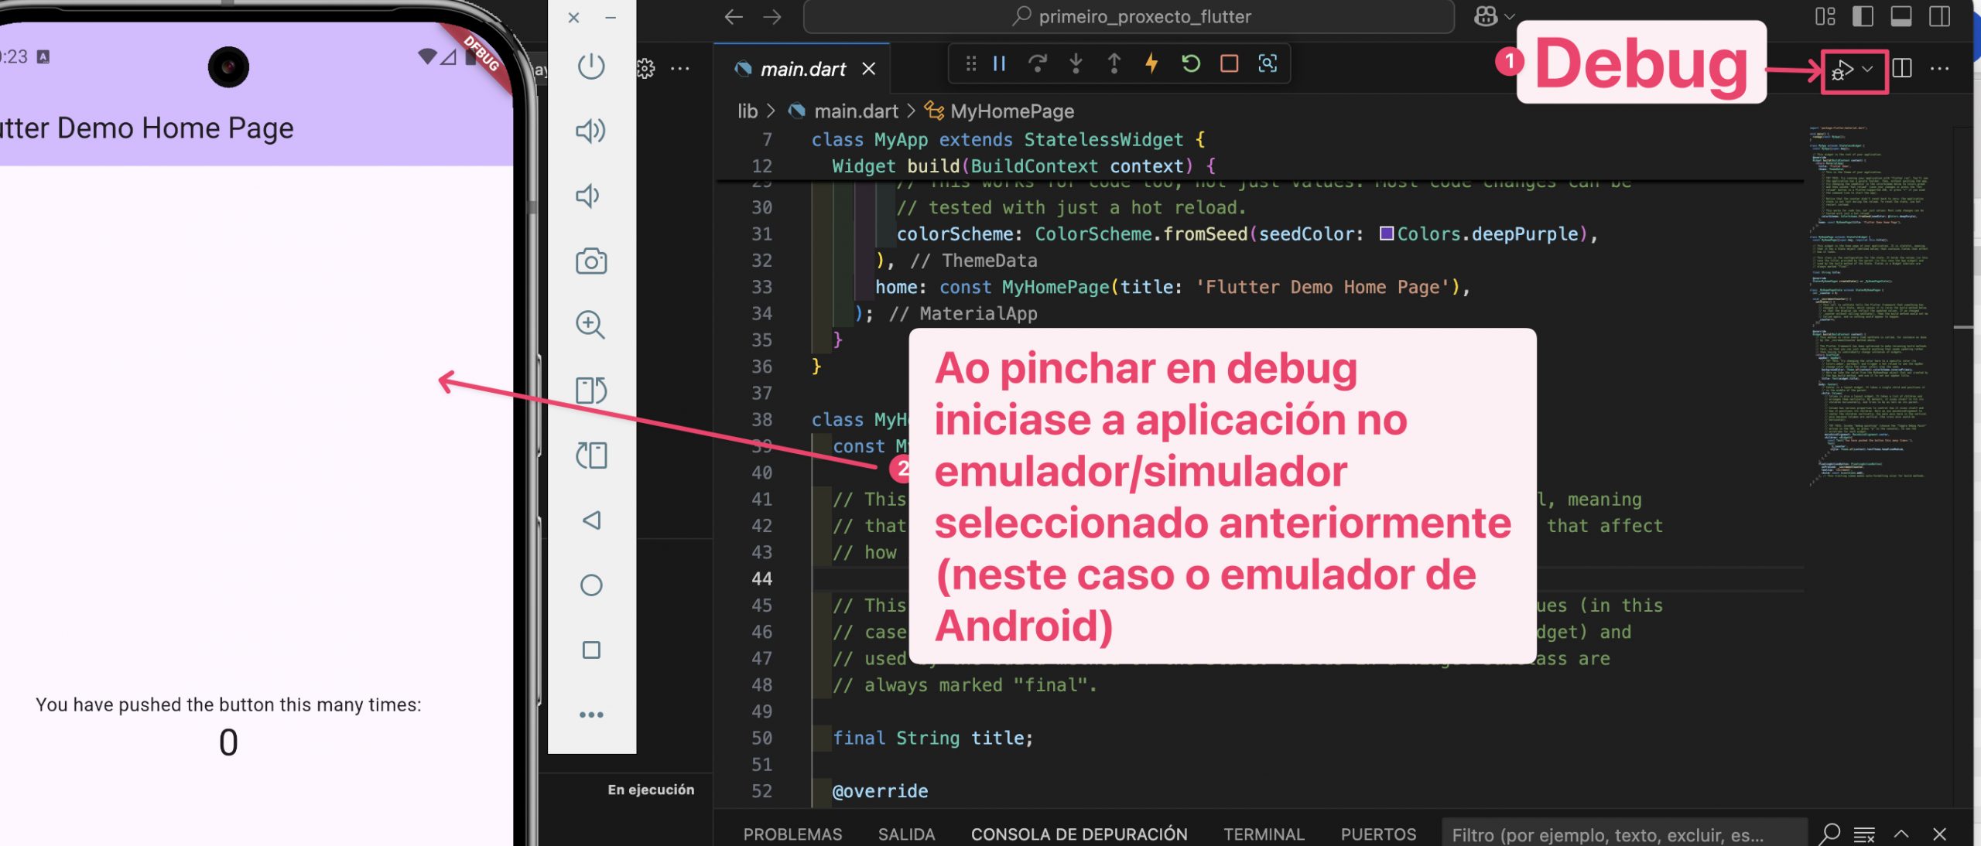Open the widget inspector icon
This screenshot has width=1981, height=846.
coord(1268,63)
